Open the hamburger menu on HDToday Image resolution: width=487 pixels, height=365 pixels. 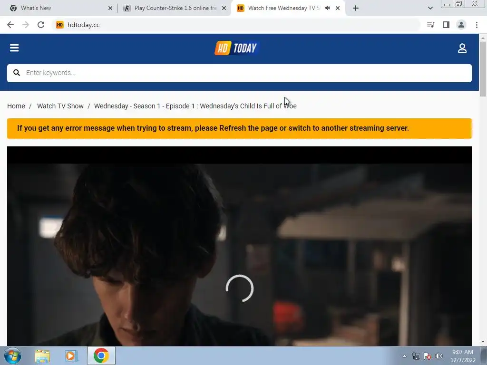pyautogui.click(x=14, y=48)
